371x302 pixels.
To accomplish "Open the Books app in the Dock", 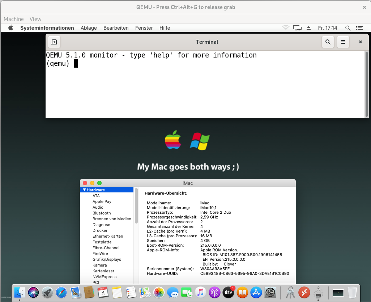I will point(242,293).
